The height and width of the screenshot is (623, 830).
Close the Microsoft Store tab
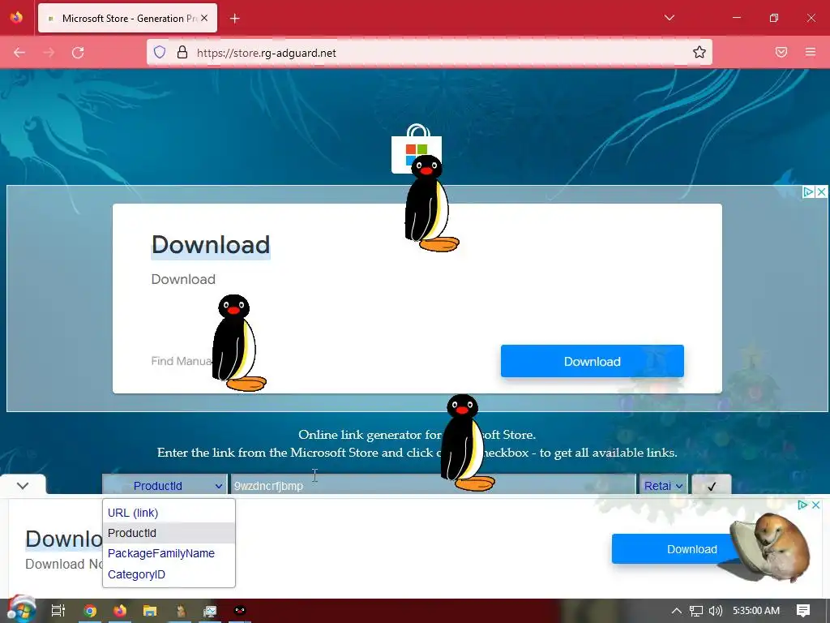click(x=204, y=18)
